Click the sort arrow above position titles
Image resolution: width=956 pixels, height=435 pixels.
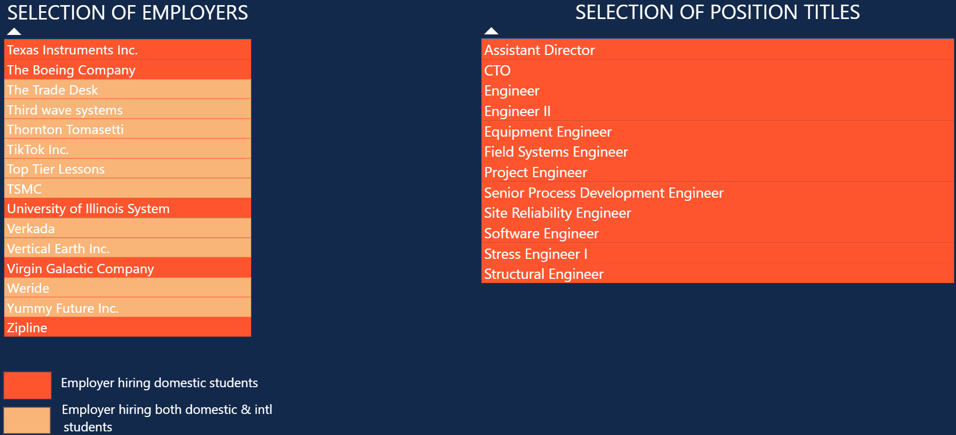491,31
